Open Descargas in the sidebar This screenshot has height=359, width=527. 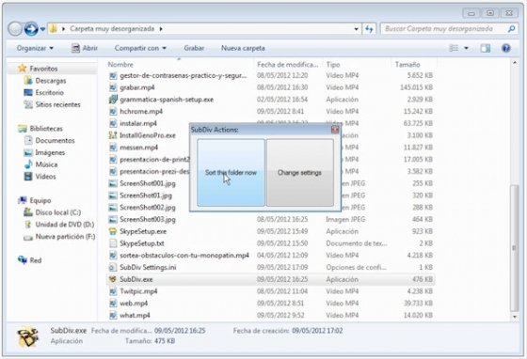[51, 81]
